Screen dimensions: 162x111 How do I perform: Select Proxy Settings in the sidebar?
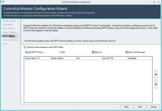coord(8,28)
